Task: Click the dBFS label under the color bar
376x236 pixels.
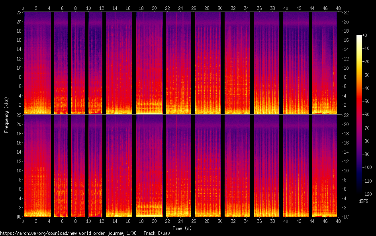Action: (363, 202)
